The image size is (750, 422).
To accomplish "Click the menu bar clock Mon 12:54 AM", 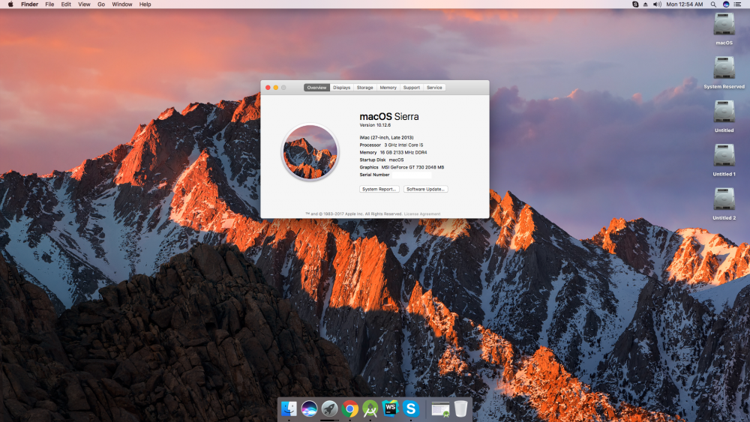I will pos(685,4).
